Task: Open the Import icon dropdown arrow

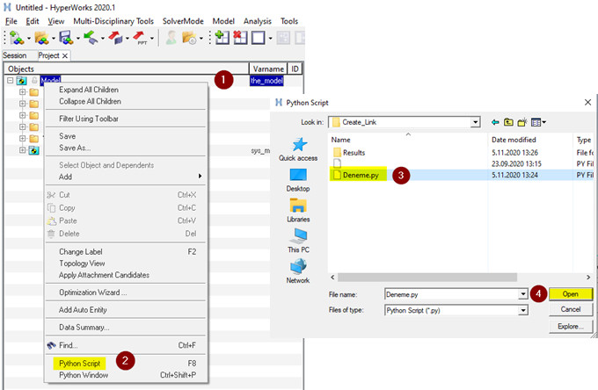Action: tap(103, 38)
